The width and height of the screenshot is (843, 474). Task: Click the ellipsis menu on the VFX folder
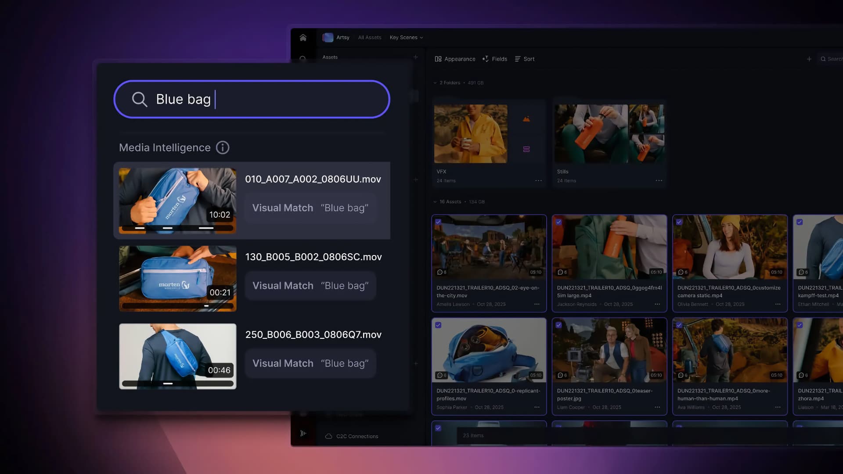[539, 180]
